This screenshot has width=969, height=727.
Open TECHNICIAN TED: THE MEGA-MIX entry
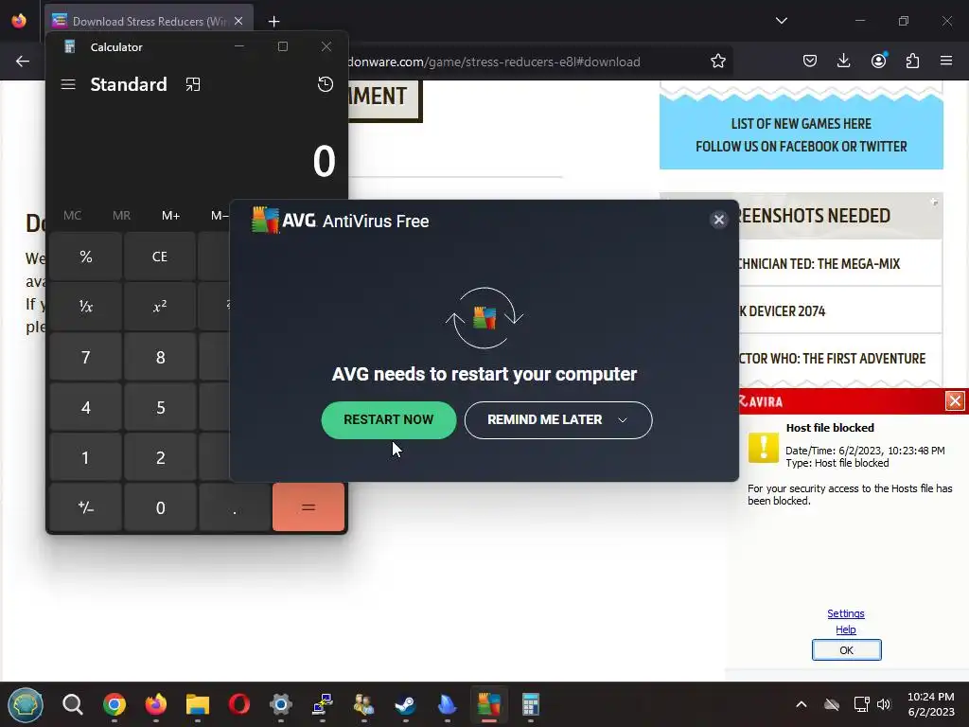[840, 263]
